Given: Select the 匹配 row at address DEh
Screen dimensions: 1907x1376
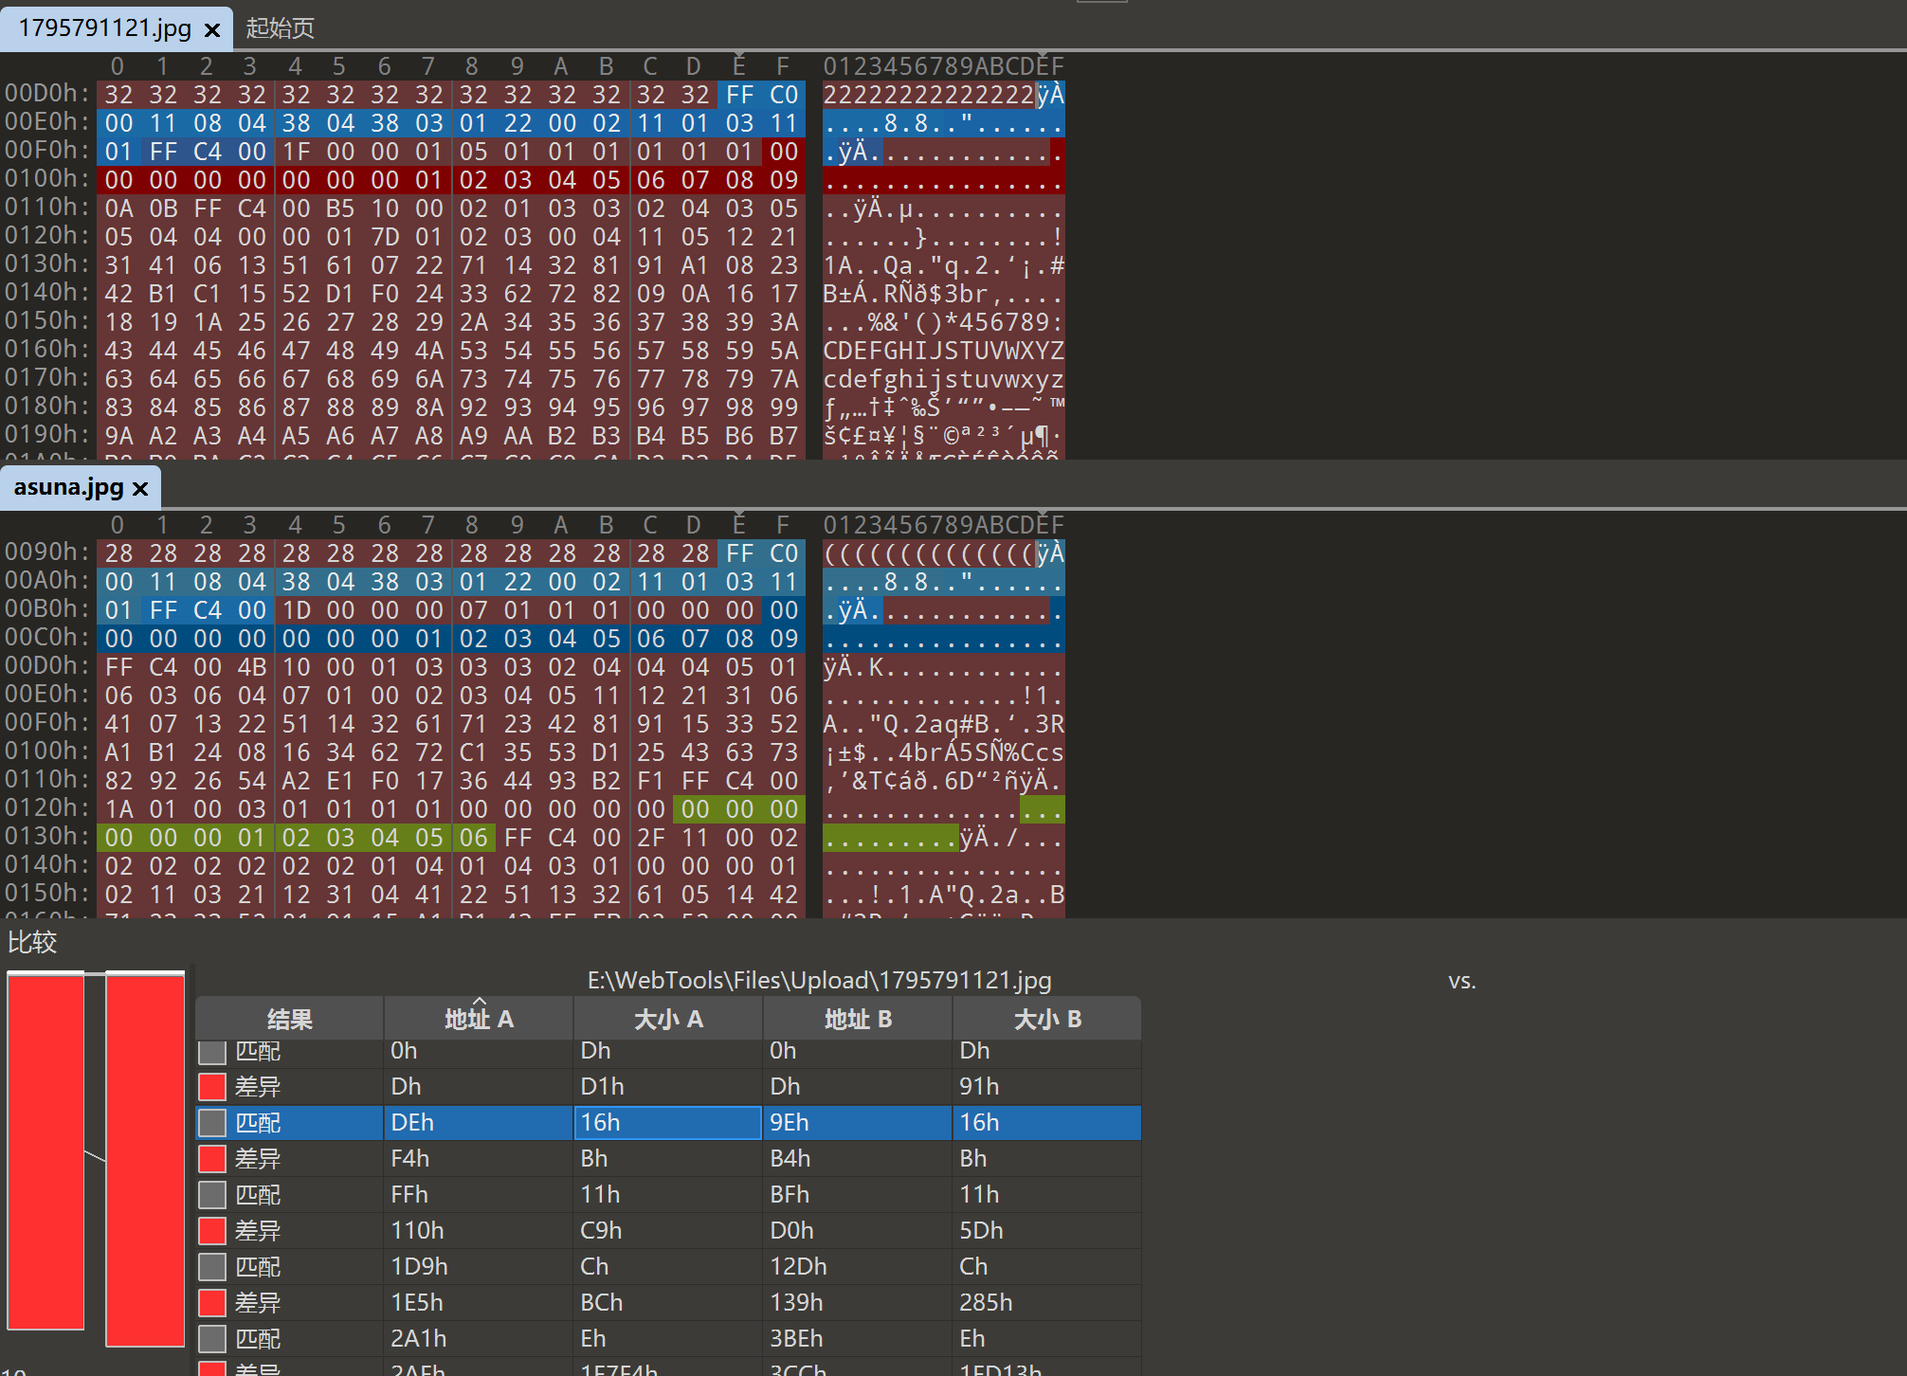Looking at the screenshot, I should coord(668,1123).
